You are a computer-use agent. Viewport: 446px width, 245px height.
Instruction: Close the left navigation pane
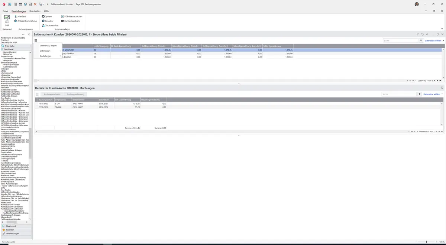(29, 35)
